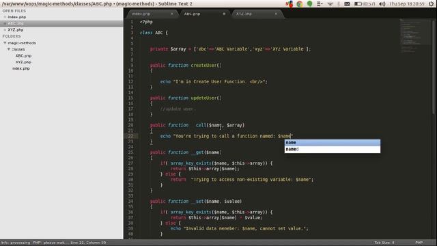The image size is (437, 246).
Task: Open index.php in the Folders tree
Action: pos(21,68)
